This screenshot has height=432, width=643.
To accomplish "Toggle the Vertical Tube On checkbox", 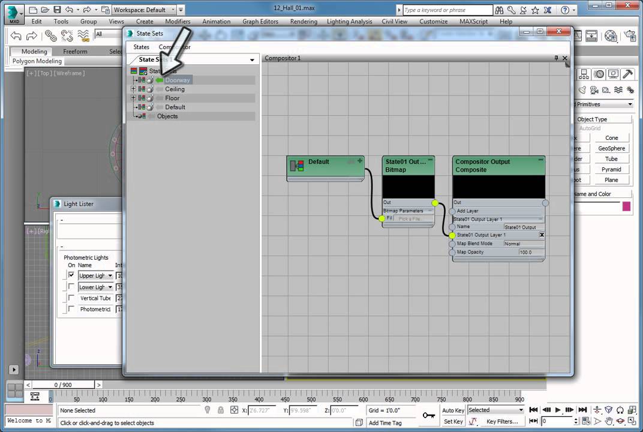I will 71,298.
